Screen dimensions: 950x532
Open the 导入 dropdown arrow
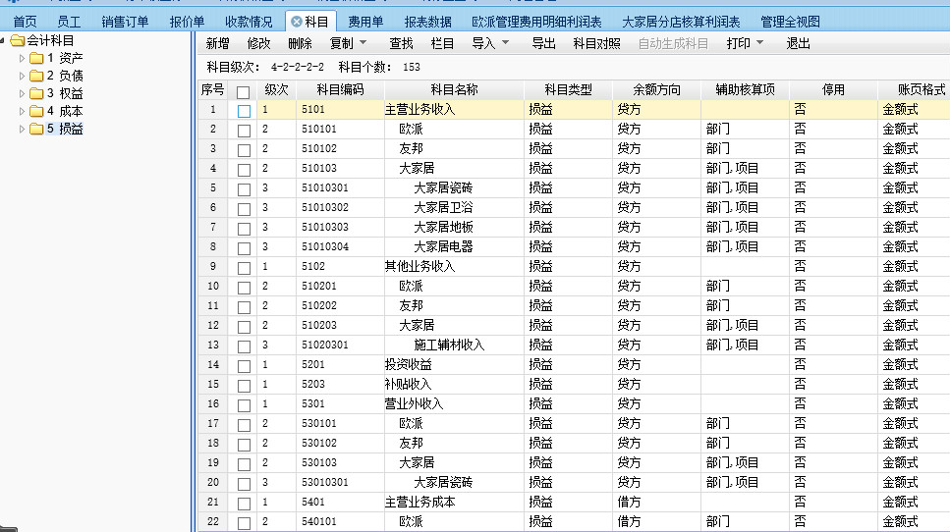point(505,43)
